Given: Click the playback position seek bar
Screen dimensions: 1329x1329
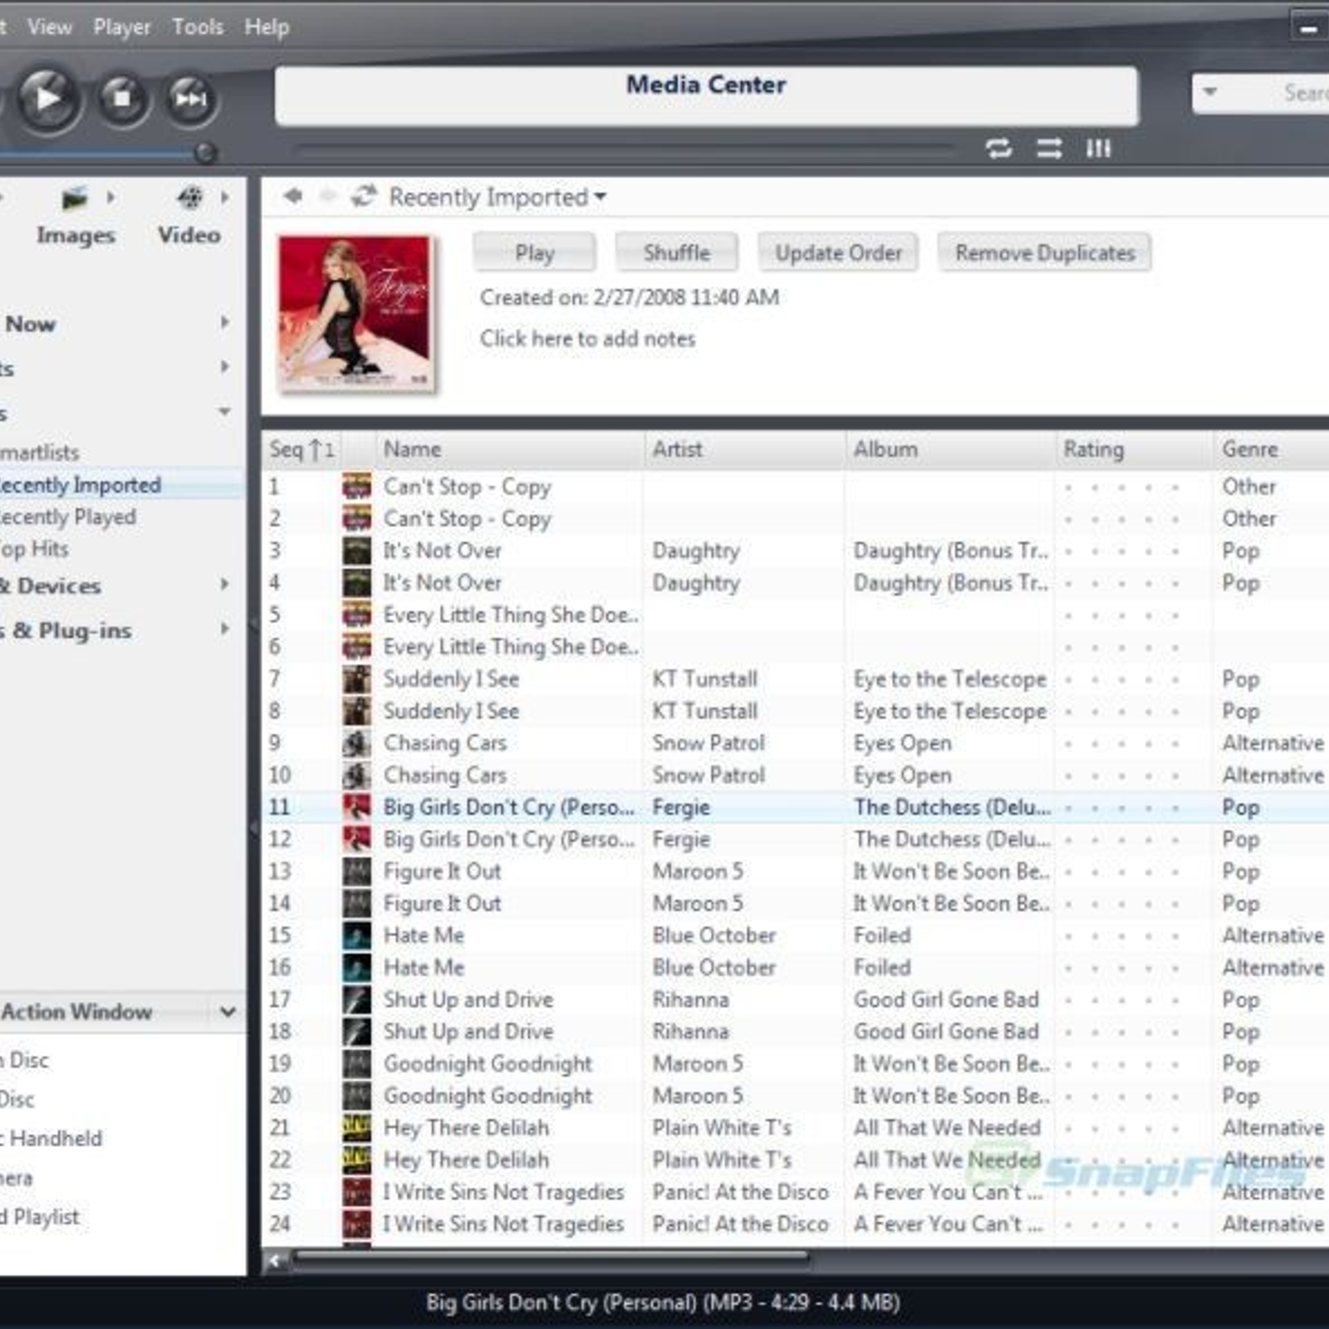Looking at the screenshot, I should coord(625,150).
